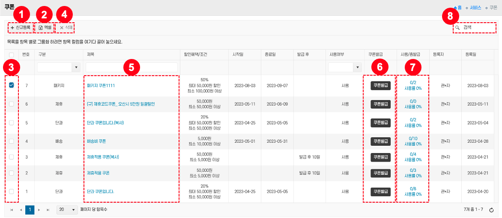Open the 패키지 쿠폰1111 title link
502x218 pixels.
[101, 85]
